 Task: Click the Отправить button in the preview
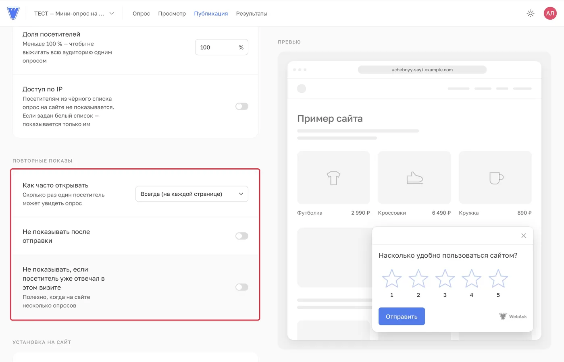point(402,316)
